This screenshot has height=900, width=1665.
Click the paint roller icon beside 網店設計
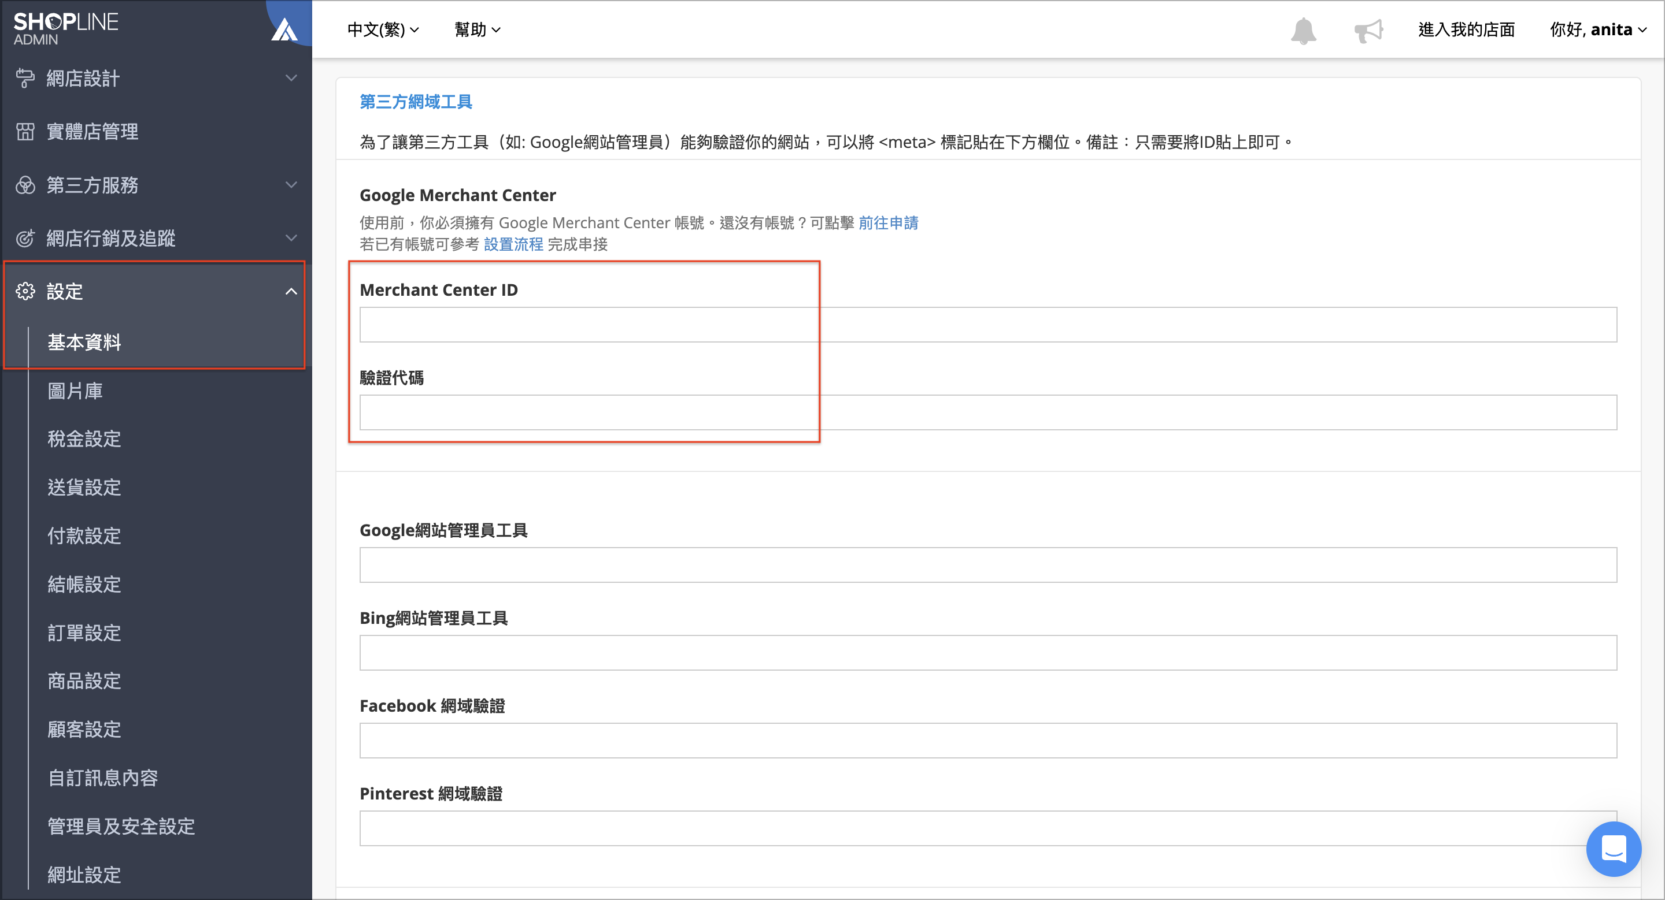pos(25,78)
